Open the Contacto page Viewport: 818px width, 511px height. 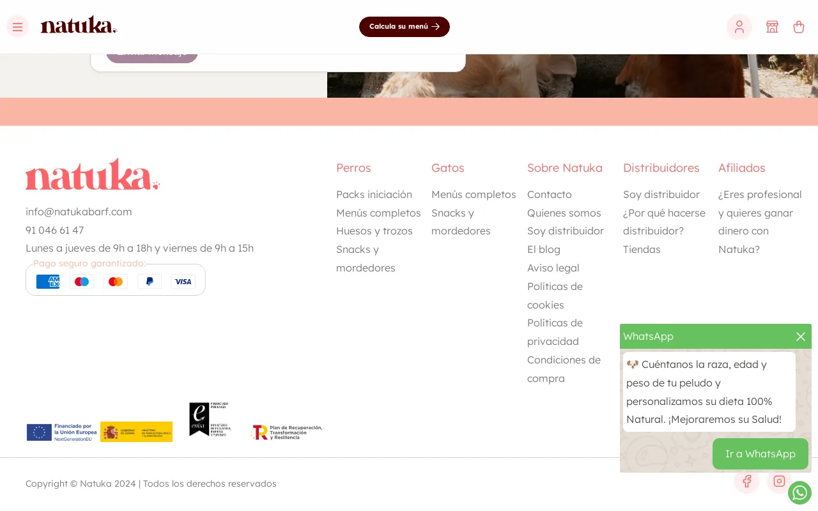(549, 194)
